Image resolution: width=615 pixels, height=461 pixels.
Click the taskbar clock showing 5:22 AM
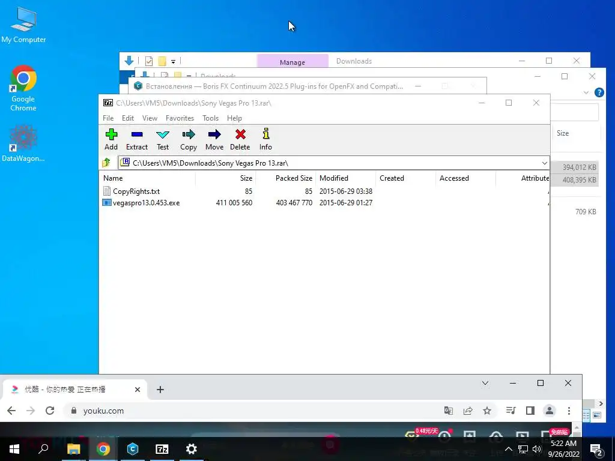click(563, 449)
